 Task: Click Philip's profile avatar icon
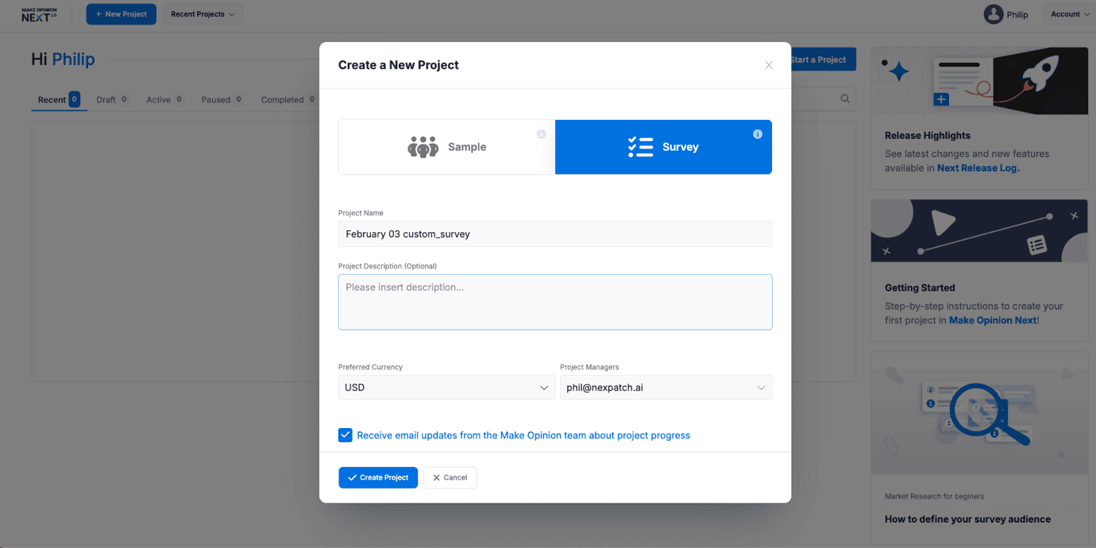click(x=993, y=14)
